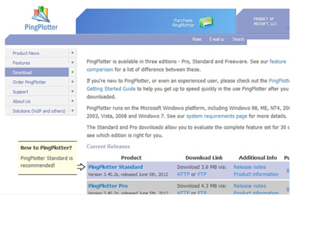Open the PingPlotter Standard product link
Screen dimensions: 318x238
click(115, 167)
